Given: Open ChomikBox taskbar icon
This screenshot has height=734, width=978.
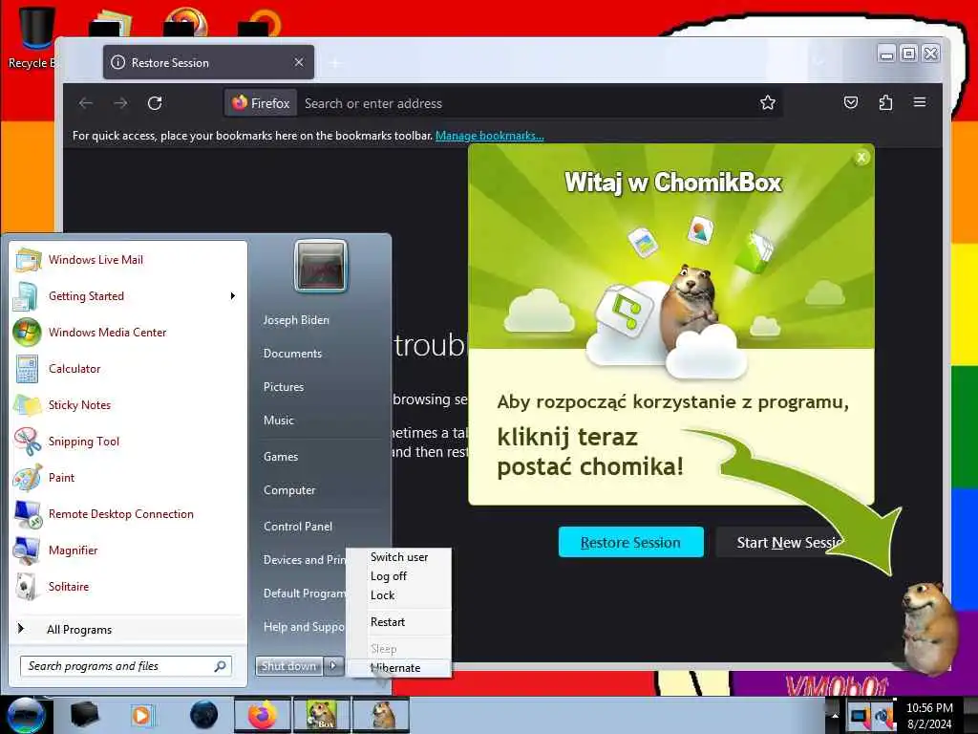Looking at the screenshot, I should point(322,715).
